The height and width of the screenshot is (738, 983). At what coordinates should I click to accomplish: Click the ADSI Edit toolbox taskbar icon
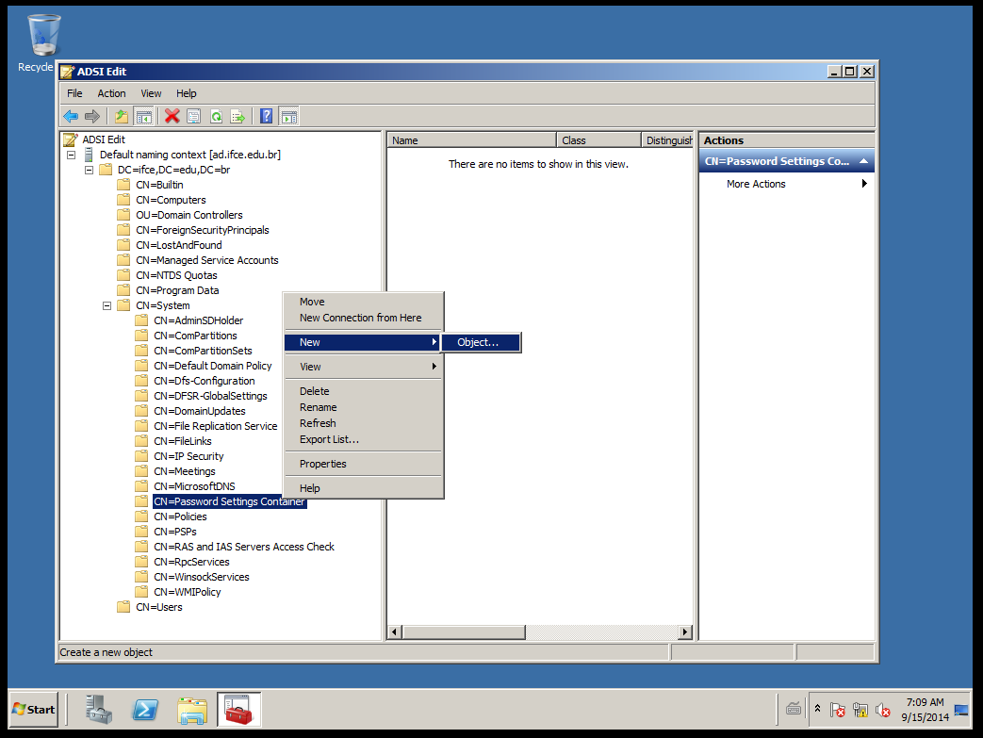pyautogui.click(x=238, y=710)
